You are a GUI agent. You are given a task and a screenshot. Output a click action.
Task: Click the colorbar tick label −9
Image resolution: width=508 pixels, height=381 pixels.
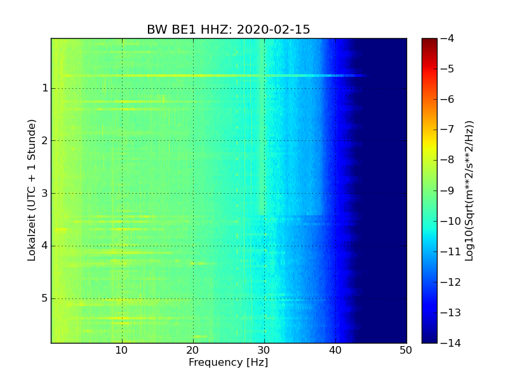pyautogui.click(x=448, y=190)
